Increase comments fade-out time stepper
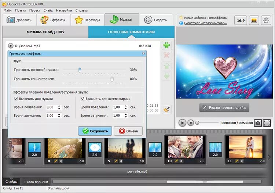Image resolution: width=275 pixels, height=193 pixels. pyautogui.click(x=125, y=114)
